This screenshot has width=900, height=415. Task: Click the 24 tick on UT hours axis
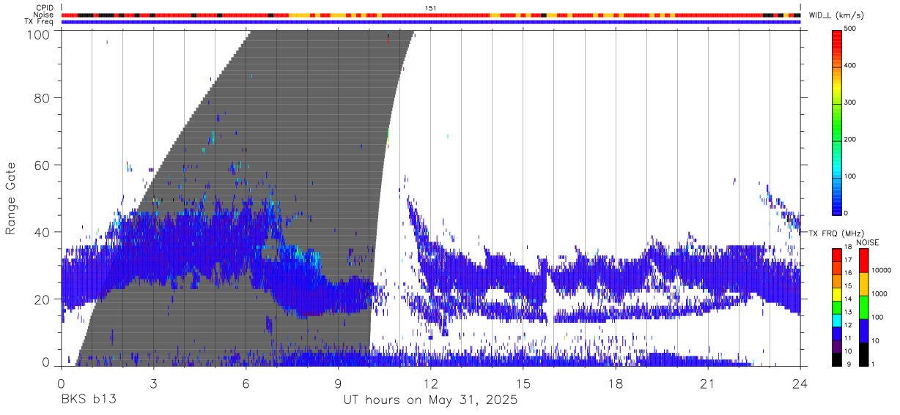[x=800, y=384]
